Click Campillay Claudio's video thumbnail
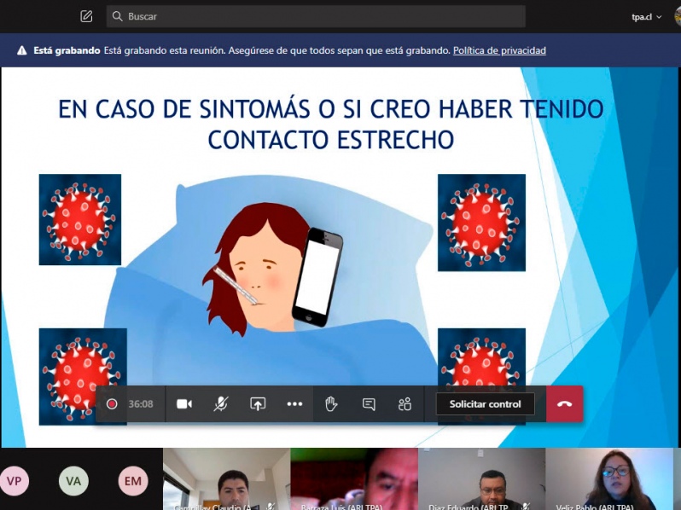681x510 pixels. (226, 479)
